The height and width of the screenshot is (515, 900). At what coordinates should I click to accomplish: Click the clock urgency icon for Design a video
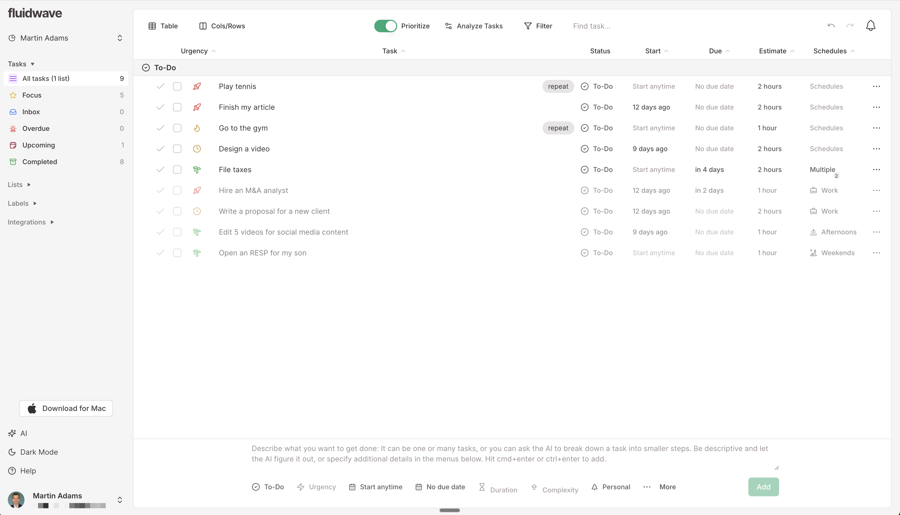[x=197, y=149]
